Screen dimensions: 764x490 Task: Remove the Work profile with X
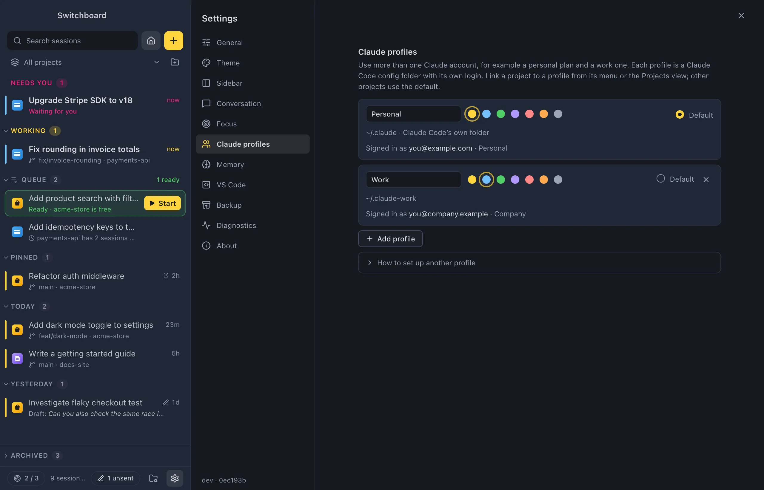[x=706, y=180]
